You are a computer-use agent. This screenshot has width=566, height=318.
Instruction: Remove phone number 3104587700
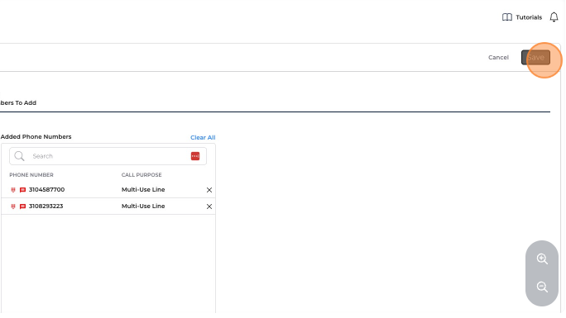[209, 190]
